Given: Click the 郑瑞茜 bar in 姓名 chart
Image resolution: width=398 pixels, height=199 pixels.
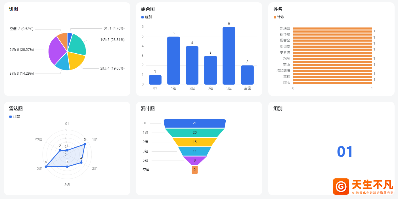Looking at the screenshot, I should [x=332, y=28].
